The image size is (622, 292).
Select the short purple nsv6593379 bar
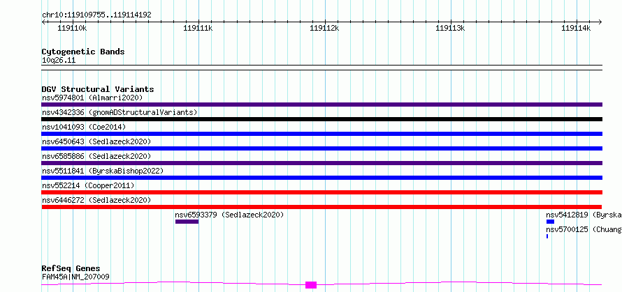pyautogui.click(x=187, y=222)
